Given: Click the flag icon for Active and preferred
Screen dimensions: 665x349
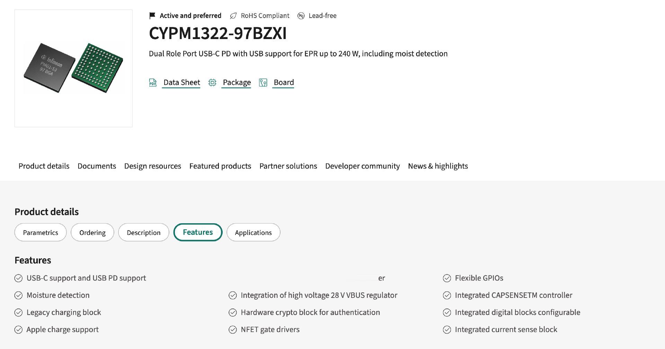Looking at the screenshot, I should tap(152, 16).
